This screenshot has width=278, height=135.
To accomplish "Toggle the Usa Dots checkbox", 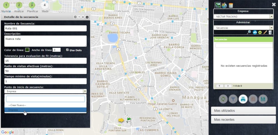I will point(67,50).
